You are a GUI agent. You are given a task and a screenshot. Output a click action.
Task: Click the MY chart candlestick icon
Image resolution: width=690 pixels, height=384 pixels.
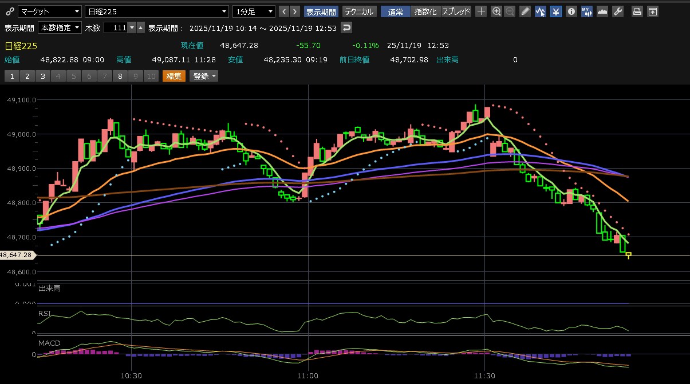(586, 11)
